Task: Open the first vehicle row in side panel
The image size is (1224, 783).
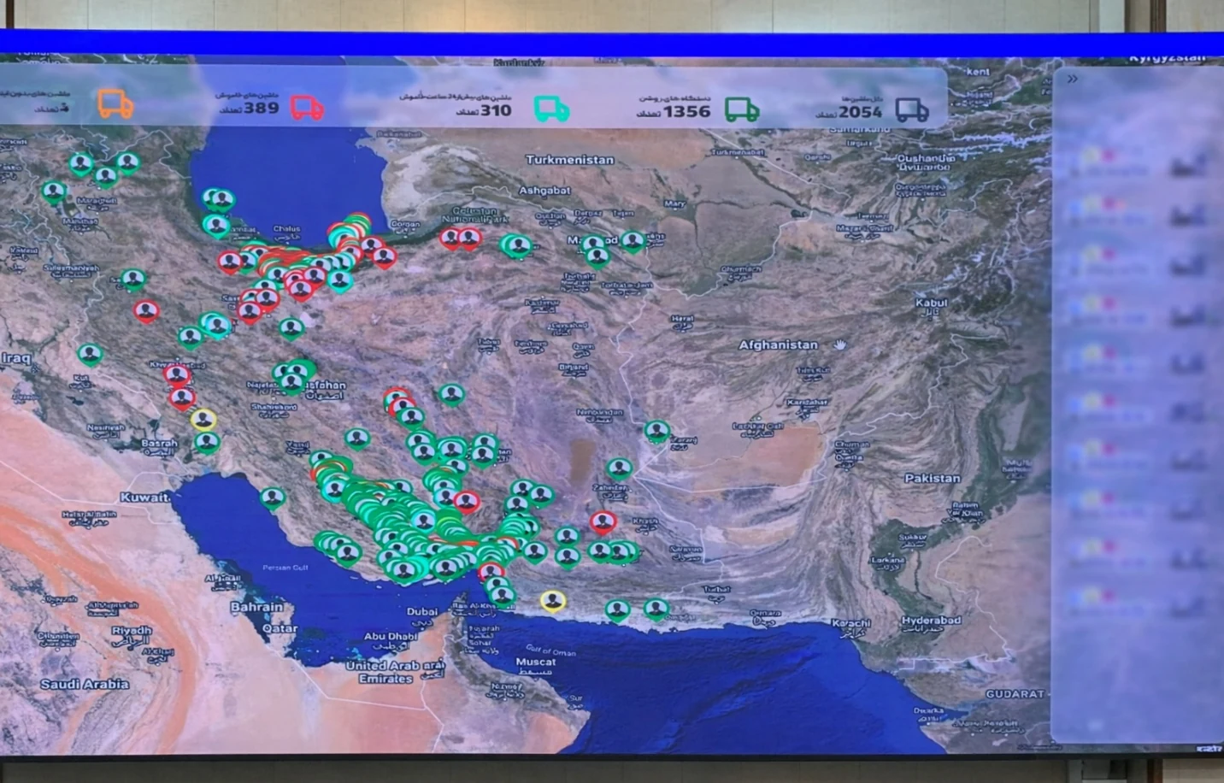Action: (x=1138, y=162)
